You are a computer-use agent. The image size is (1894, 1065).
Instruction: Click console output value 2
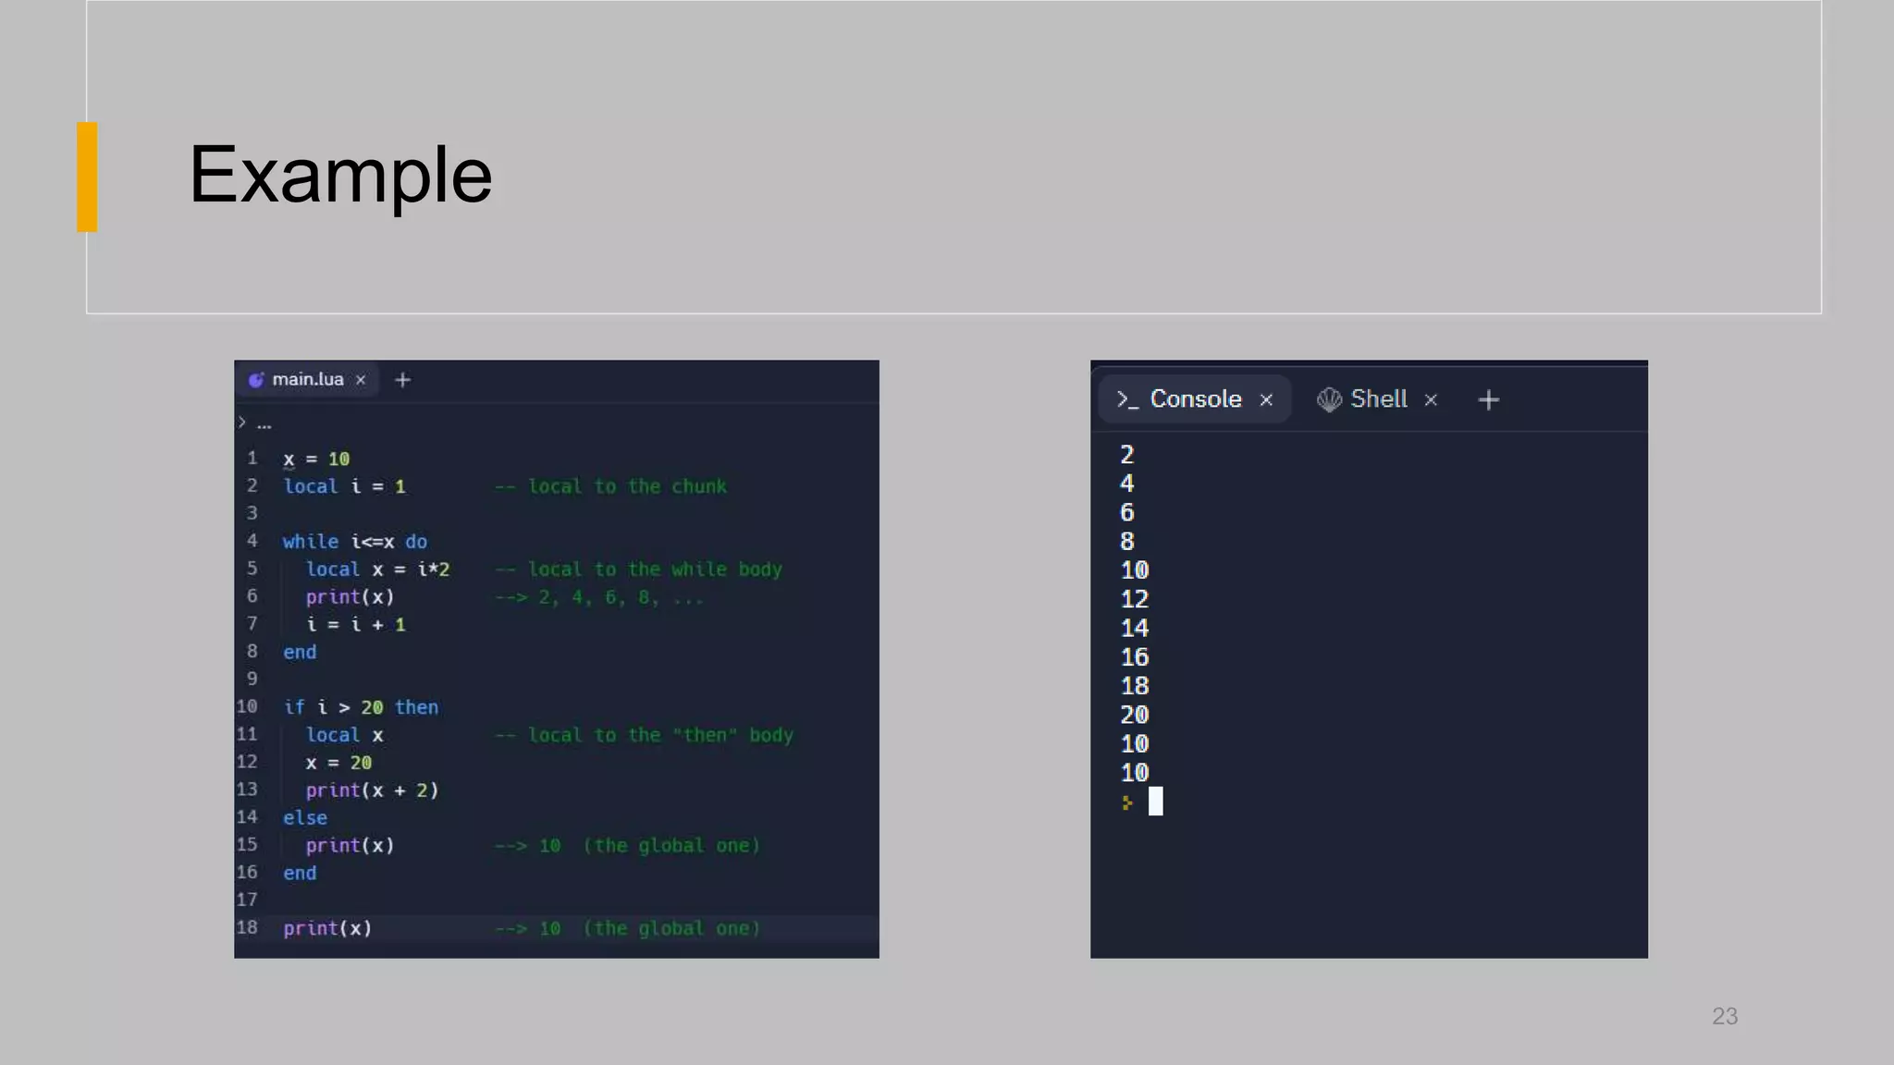pyautogui.click(x=1127, y=455)
